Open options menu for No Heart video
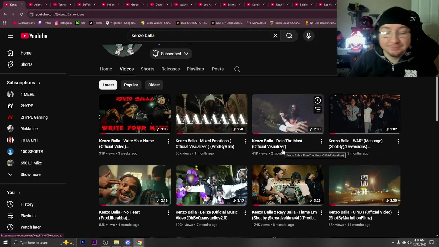This screenshot has height=247, width=439. 168,213
